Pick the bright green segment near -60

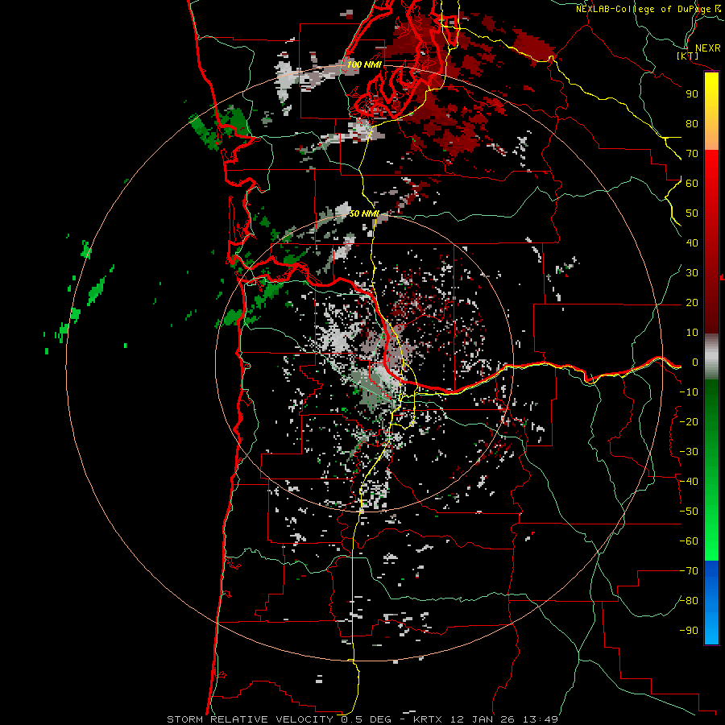point(711,541)
